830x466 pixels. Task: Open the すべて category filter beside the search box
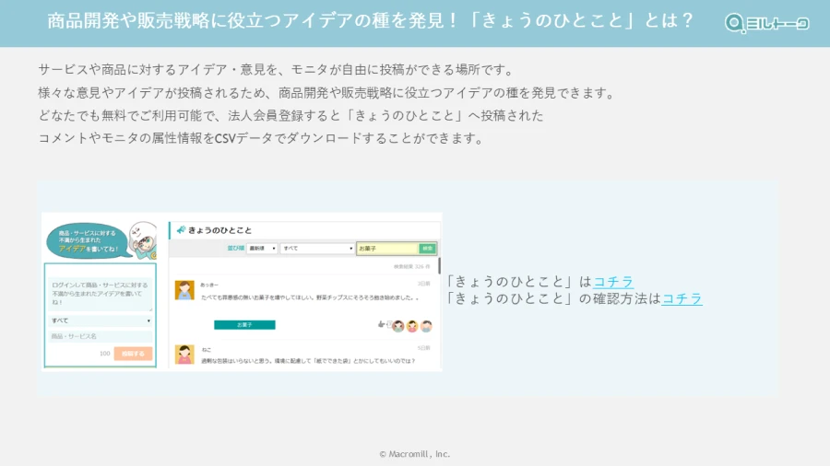(x=317, y=249)
